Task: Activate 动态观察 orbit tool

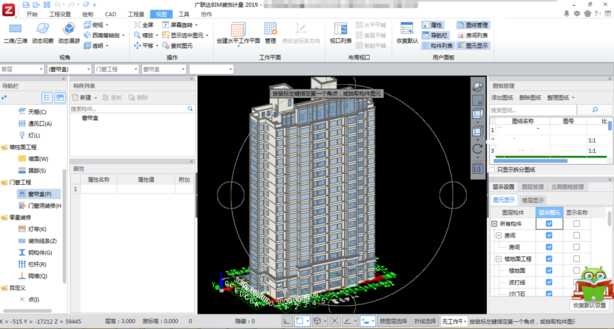Action: (42, 33)
